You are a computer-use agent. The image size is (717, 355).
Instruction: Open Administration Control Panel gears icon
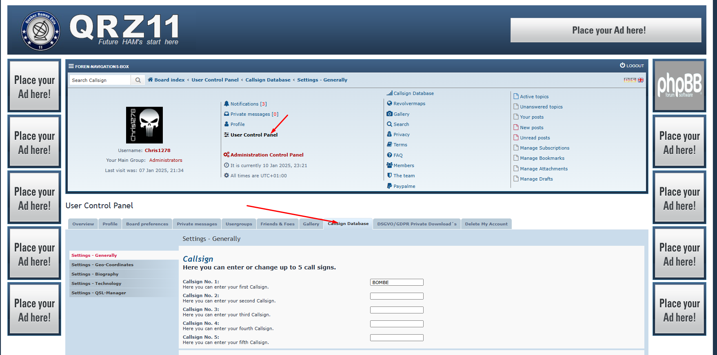click(226, 155)
